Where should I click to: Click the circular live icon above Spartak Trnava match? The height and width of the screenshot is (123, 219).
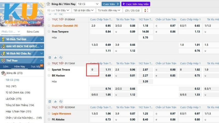[61, 58]
